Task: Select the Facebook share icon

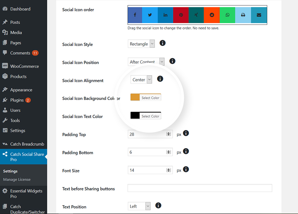Action: click(x=135, y=15)
